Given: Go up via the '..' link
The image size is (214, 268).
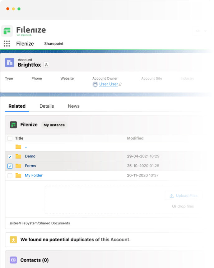Looking at the screenshot, I should tap(26, 147).
